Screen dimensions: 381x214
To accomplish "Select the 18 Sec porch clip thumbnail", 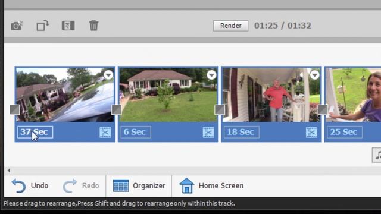I will (271, 95).
